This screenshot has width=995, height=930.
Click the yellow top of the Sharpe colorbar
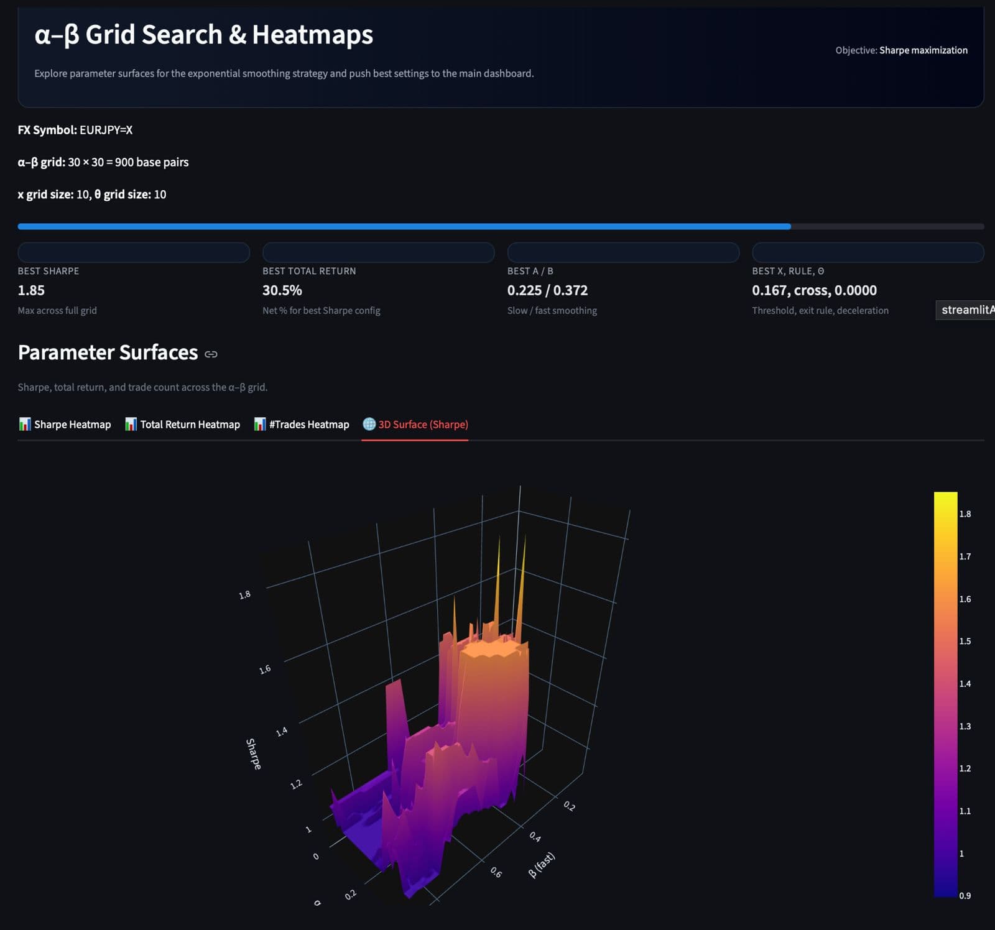[945, 500]
